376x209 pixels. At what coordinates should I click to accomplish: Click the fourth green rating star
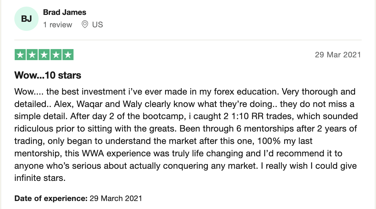[x=56, y=55]
